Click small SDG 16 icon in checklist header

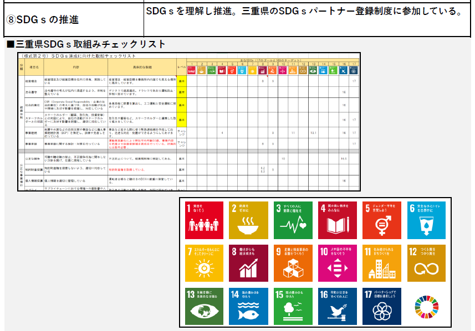pos(344,70)
